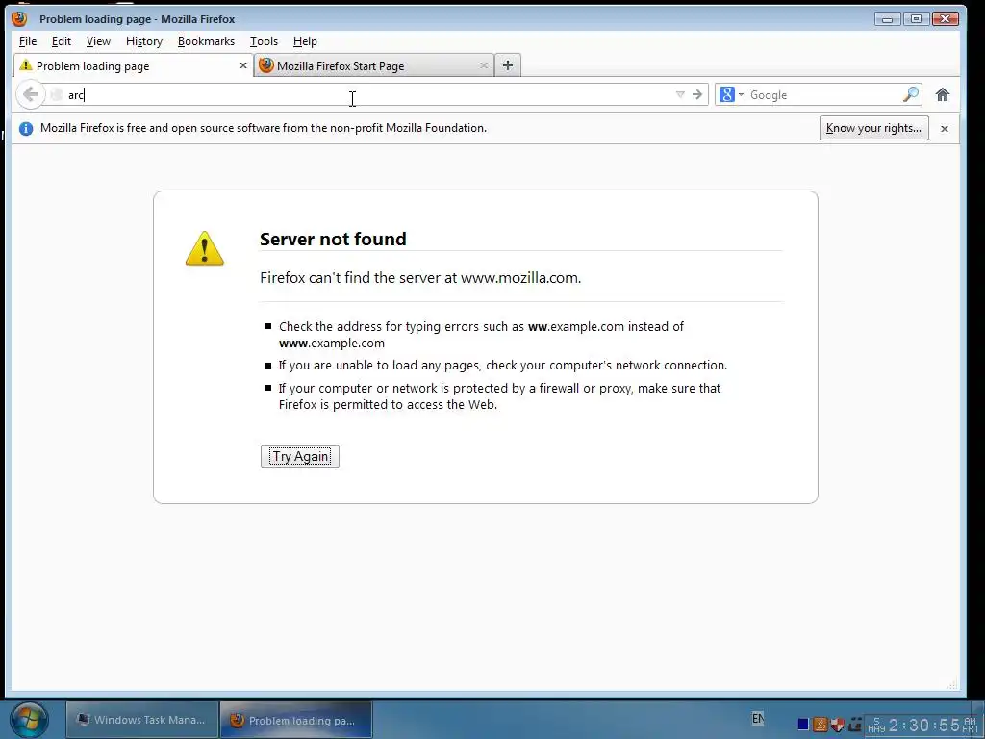The width and height of the screenshot is (985, 739).
Task: Minimize the Firefox window
Action: pyautogui.click(x=887, y=19)
